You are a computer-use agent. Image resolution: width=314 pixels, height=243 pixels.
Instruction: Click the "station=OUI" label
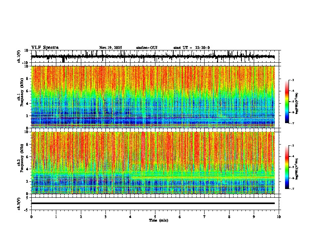point(147,48)
